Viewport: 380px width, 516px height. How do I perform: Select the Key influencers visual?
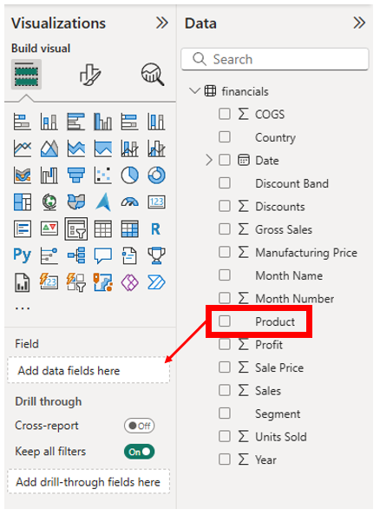49,255
